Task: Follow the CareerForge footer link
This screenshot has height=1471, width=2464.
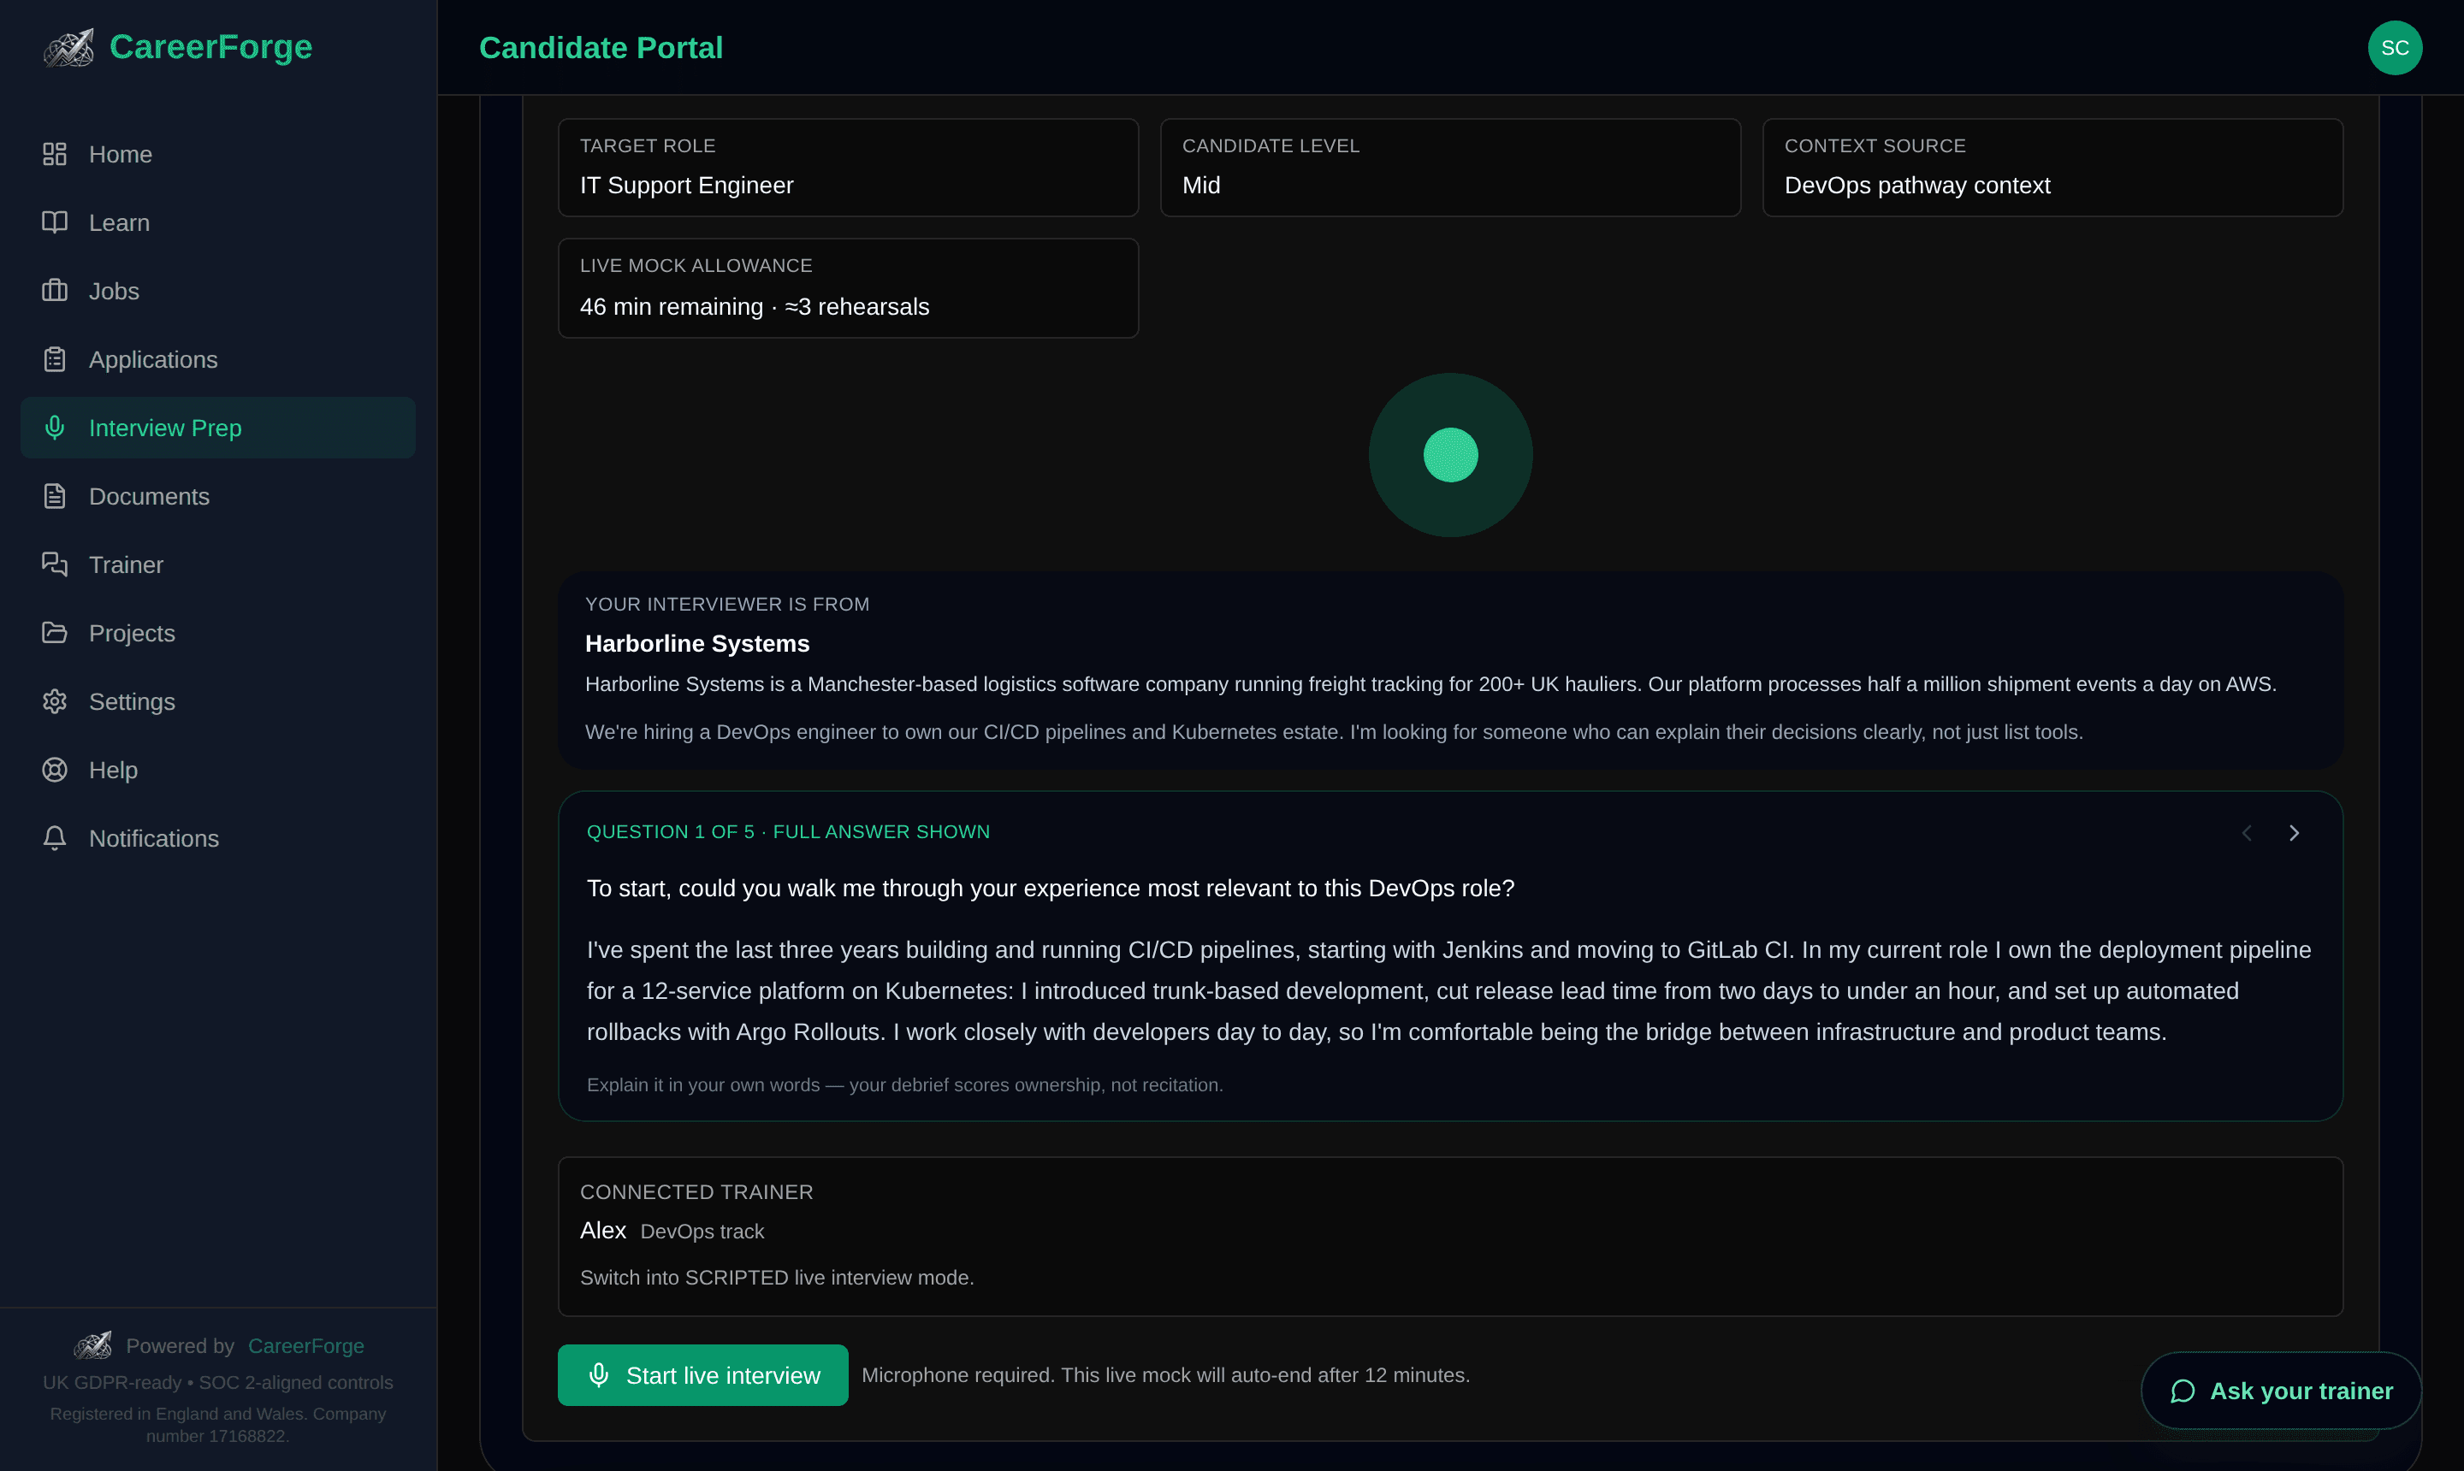Action: [x=306, y=1345]
